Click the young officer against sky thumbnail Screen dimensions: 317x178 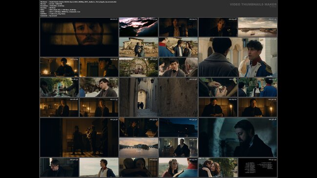coord(99,167)
